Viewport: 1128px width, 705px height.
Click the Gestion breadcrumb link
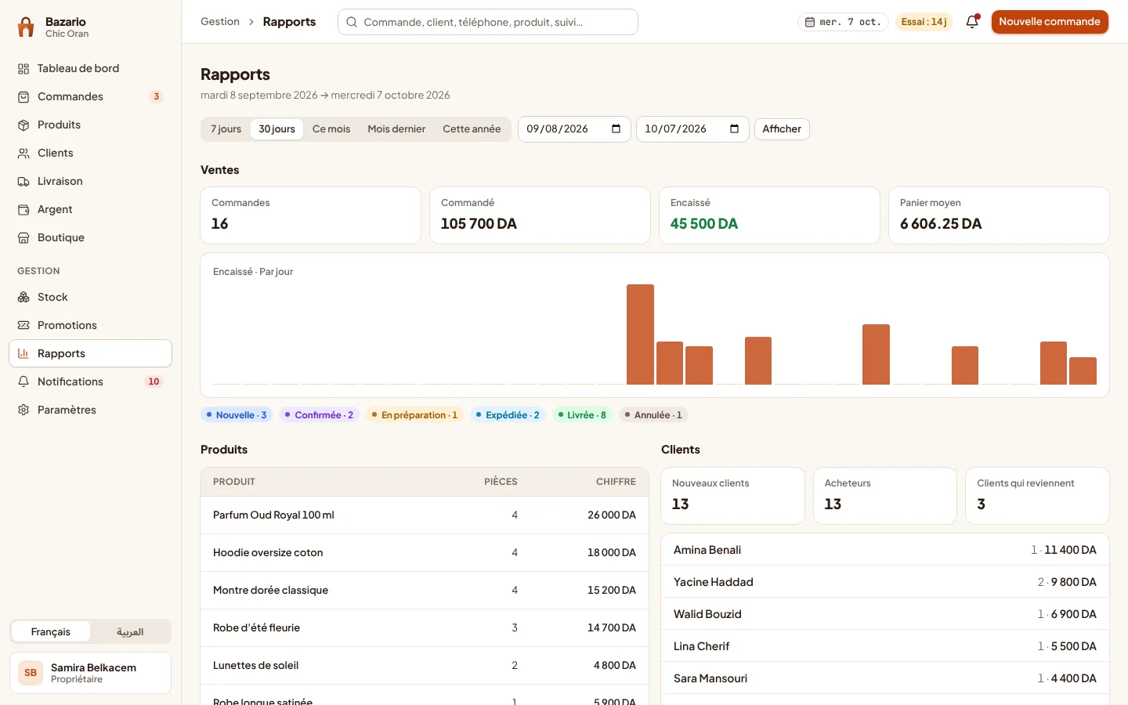coord(220,22)
